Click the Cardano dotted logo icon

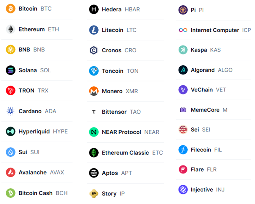[x=11, y=111]
